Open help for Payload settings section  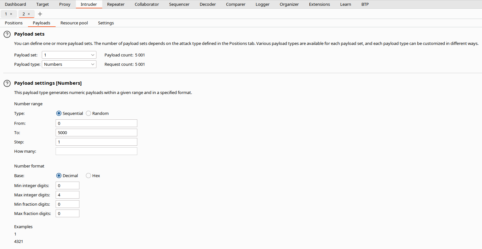click(x=7, y=83)
